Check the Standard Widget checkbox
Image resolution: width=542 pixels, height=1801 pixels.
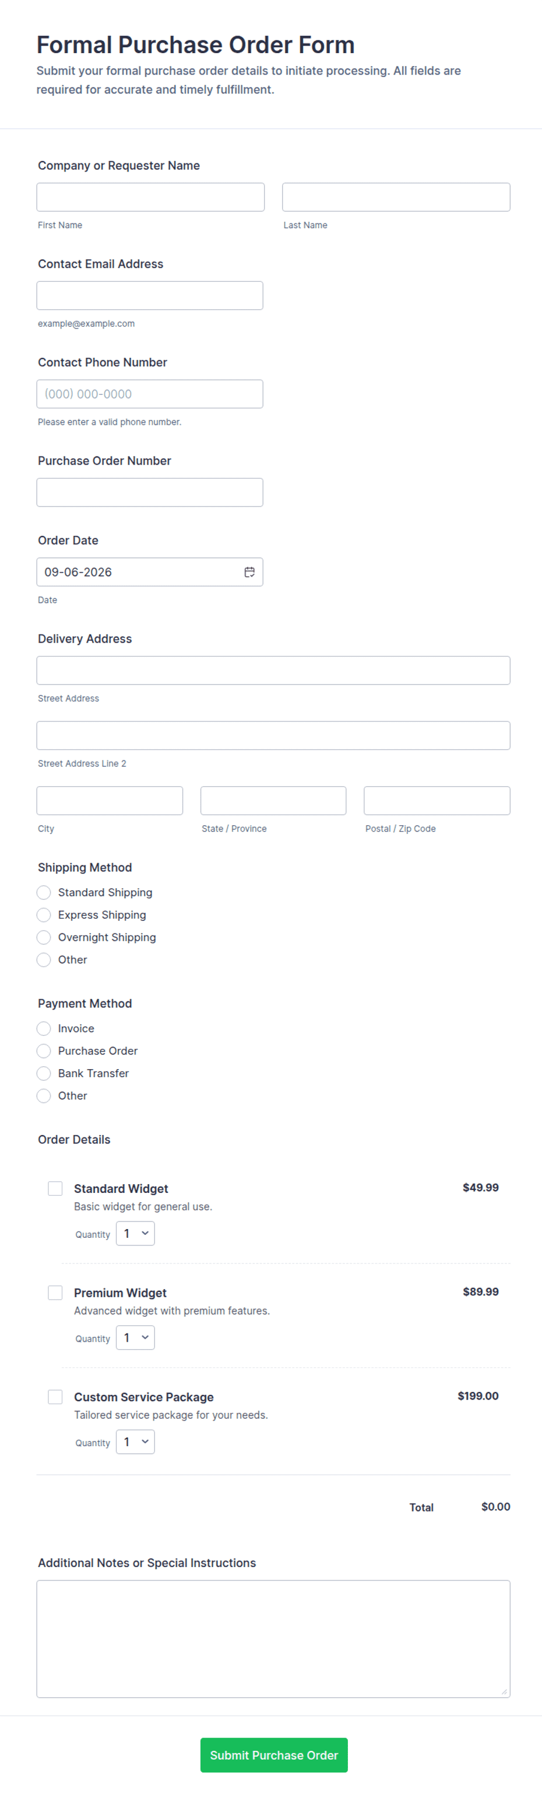tap(55, 1189)
